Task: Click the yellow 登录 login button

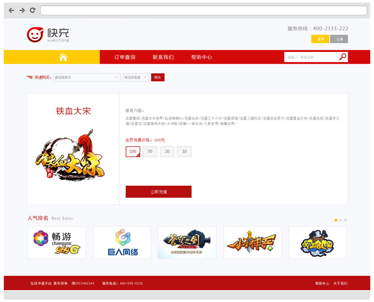Action: [x=320, y=39]
